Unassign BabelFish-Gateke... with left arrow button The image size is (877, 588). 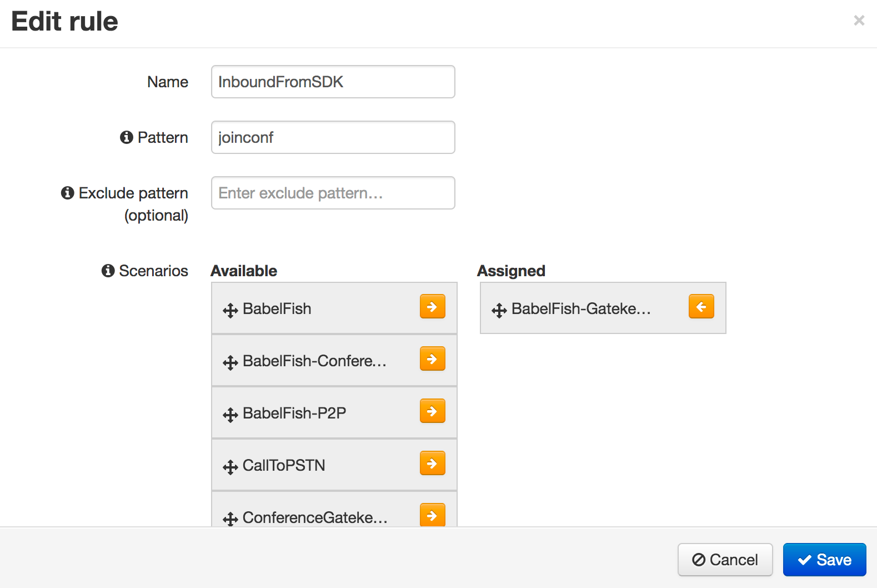point(701,306)
